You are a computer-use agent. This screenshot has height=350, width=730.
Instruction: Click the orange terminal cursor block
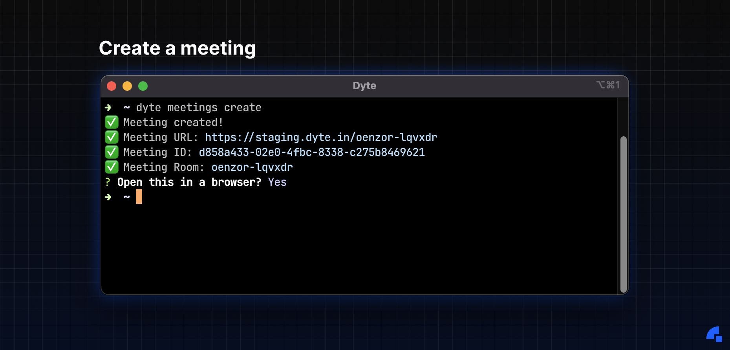tap(139, 196)
